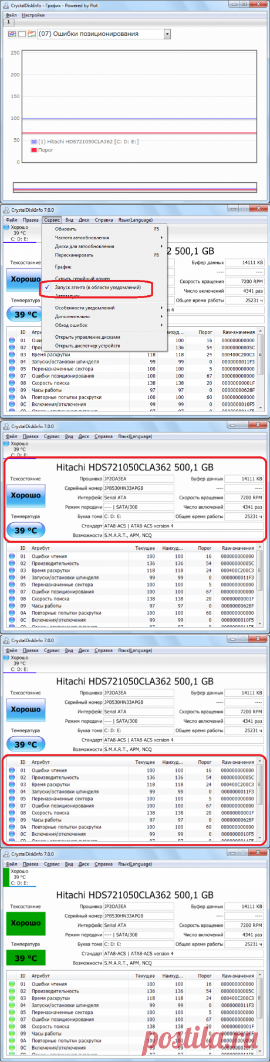This screenshot has width=270, height=1062.
Task: Click disk selector icon in third window
Action: [6, 443]
